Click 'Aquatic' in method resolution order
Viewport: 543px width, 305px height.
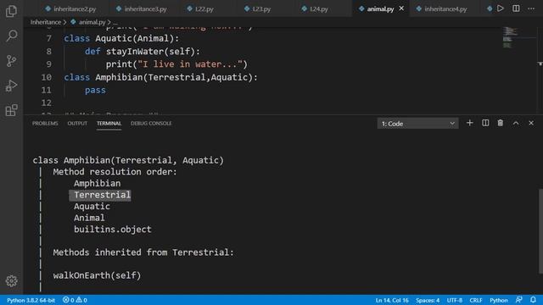point(92,207)
